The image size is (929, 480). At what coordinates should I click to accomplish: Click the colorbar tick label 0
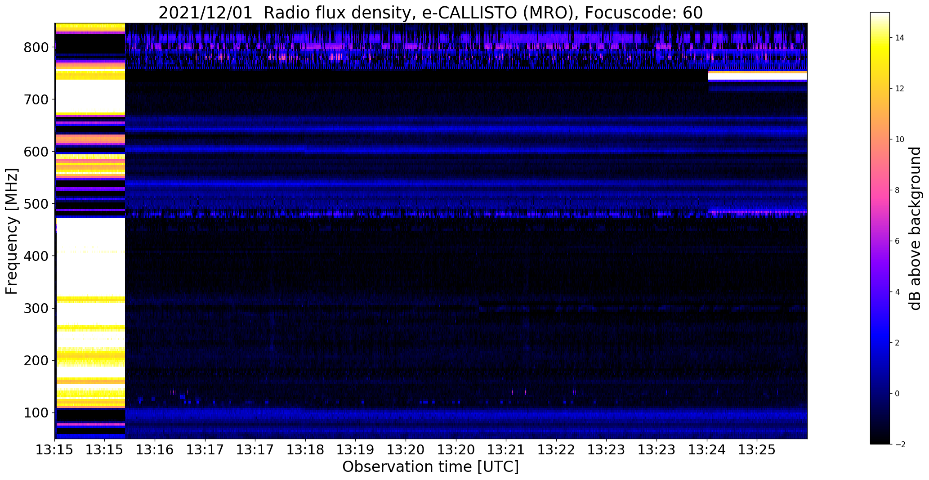tap(897, 394)
